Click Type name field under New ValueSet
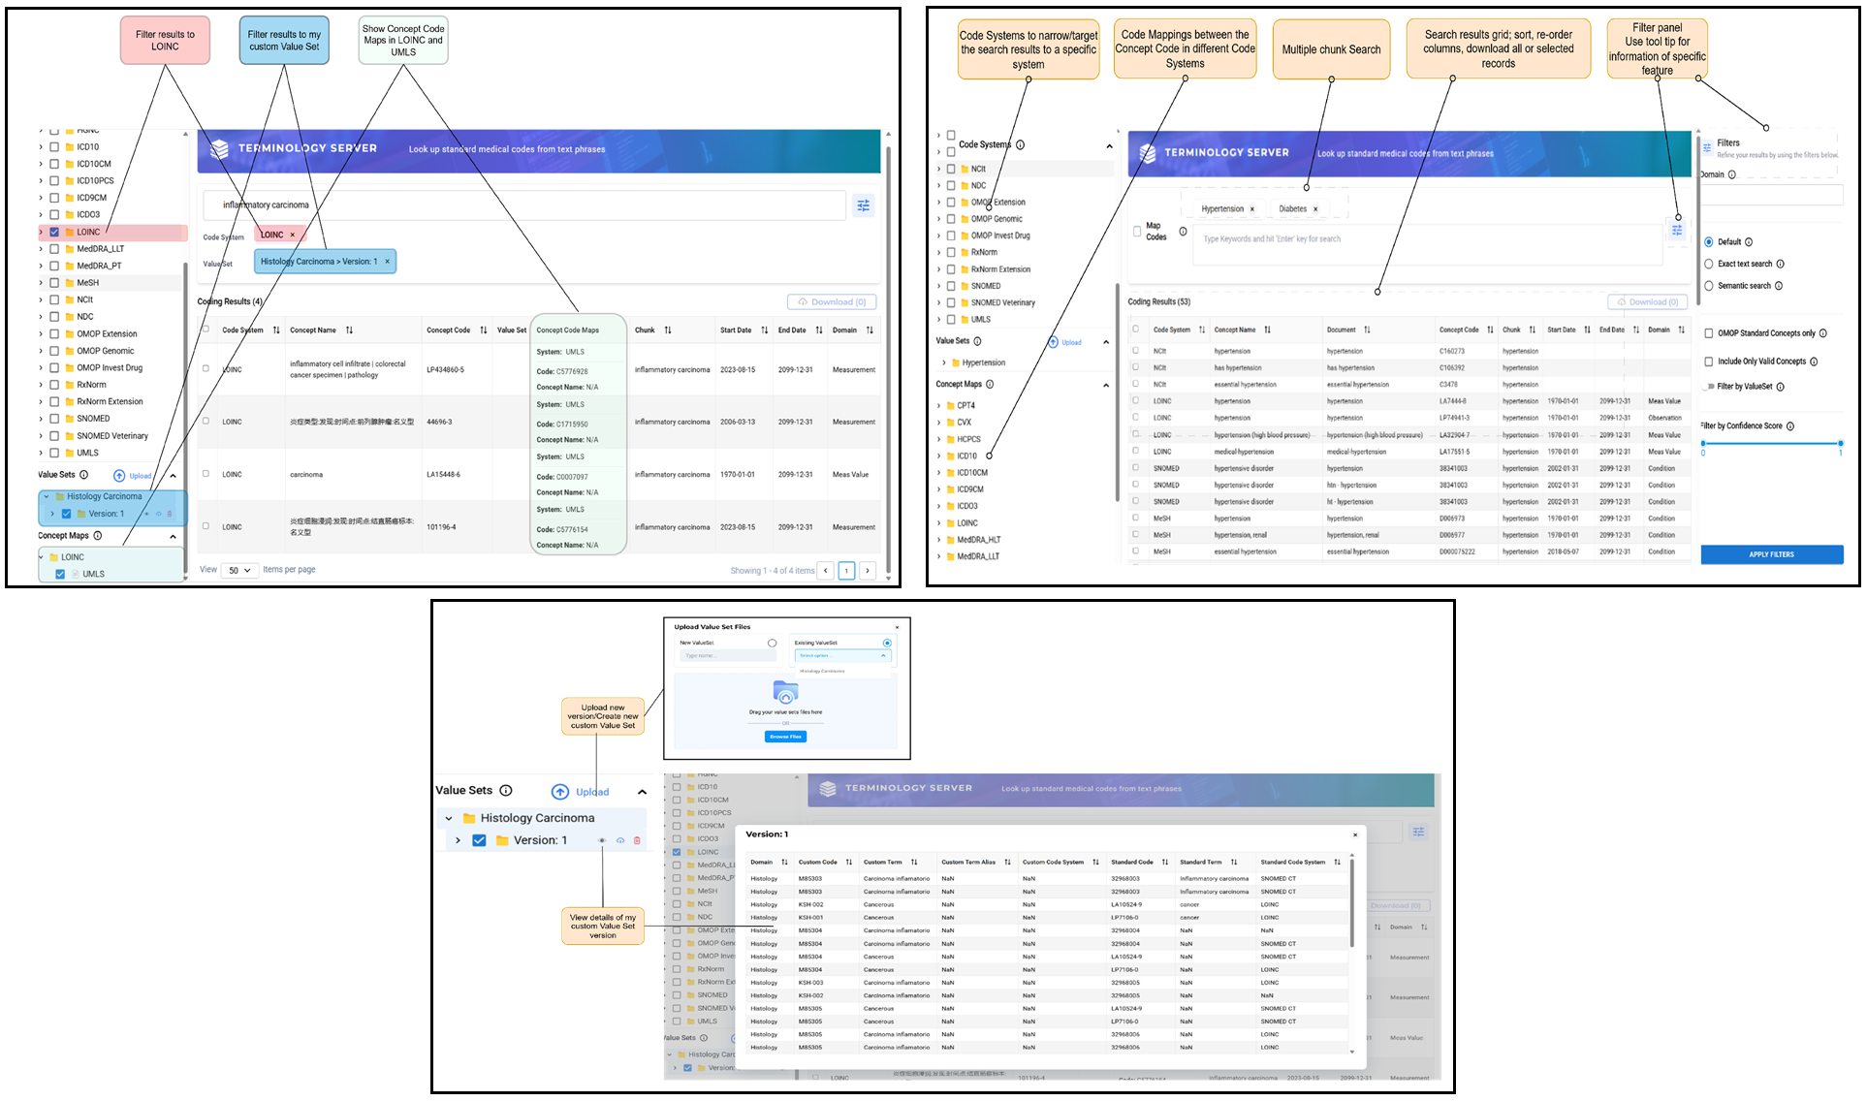This screenshot has width=1867, height=1101. [727, 656]
